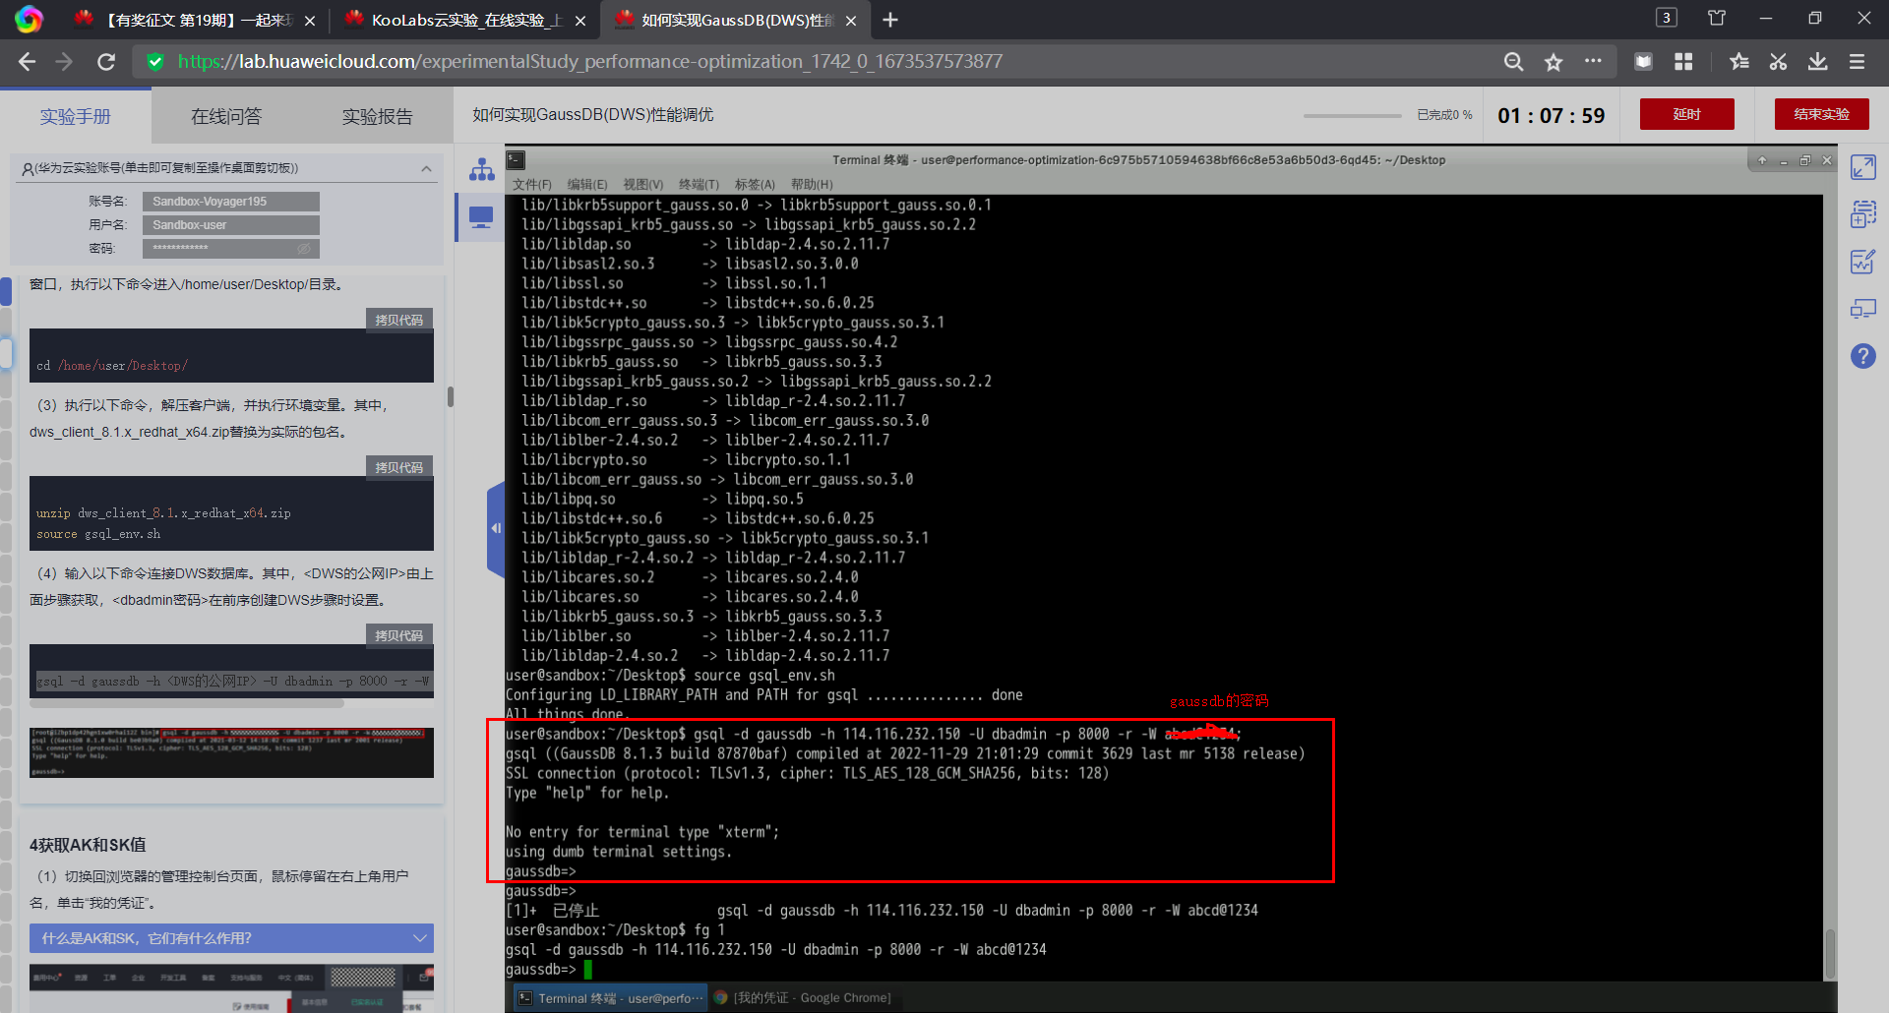Expand the 什么是AK和SK question
This screenshot has height=1013, width=1889.
[x=231, y=938]
